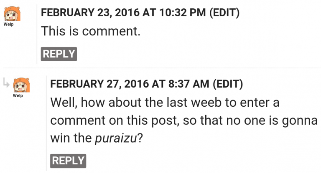The width and height of the screenshot is (321, 173).
Task: Click the "This is comment." text
Action: pyautogui.click(x=91, y=31)
